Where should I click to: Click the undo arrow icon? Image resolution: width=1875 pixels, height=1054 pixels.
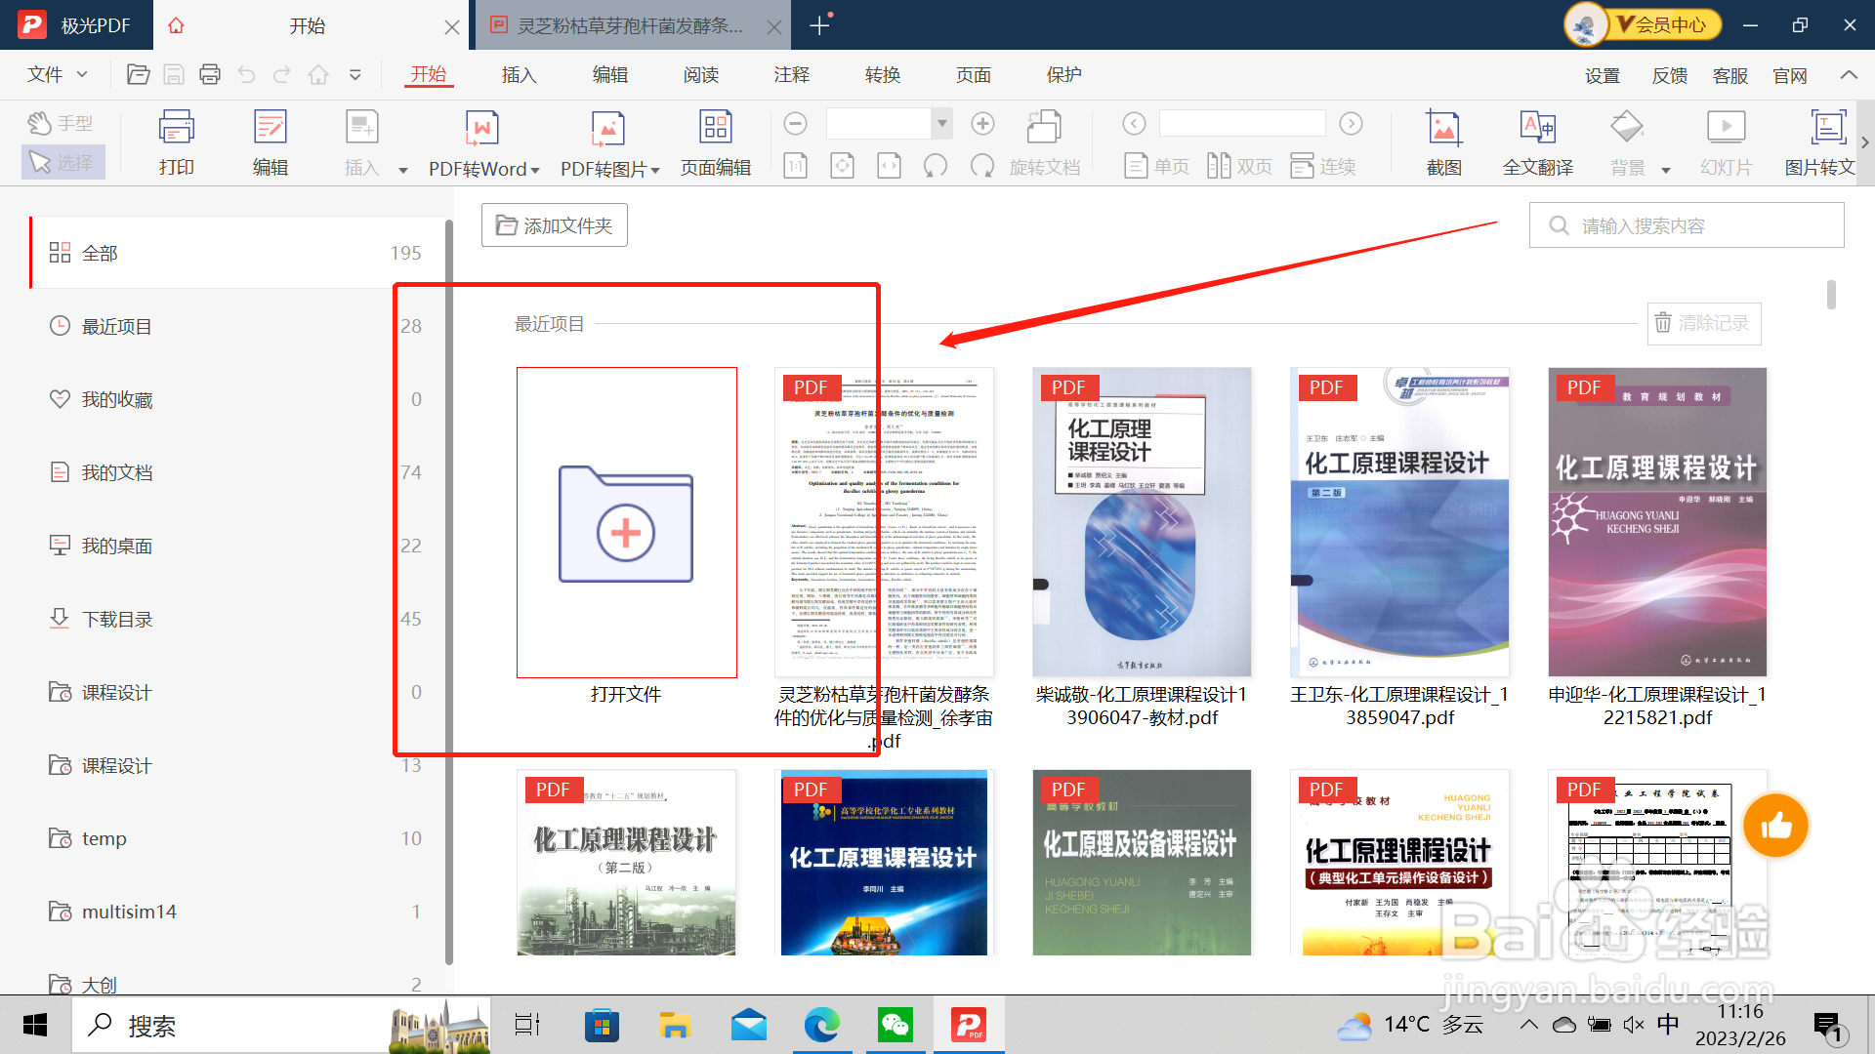(x=246, y=75)
